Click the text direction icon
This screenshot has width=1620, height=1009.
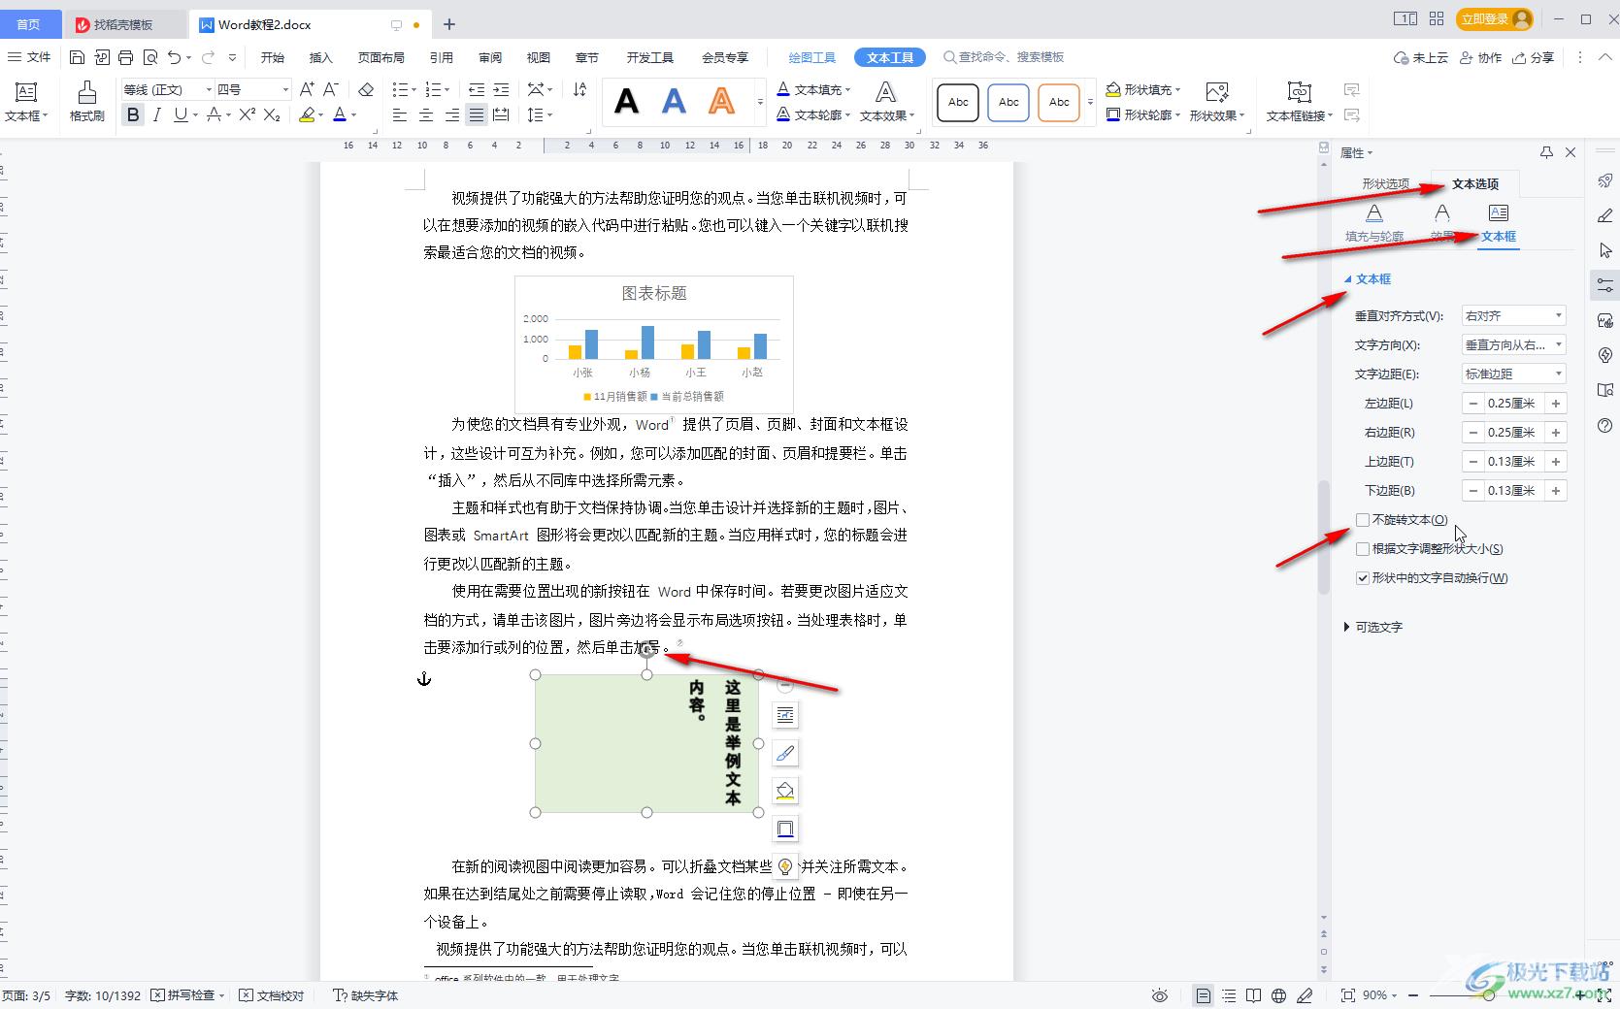(579, 89)
